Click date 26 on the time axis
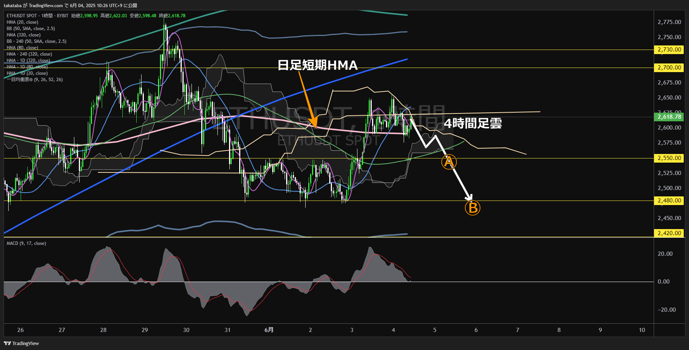This screenshot has width=689, height=350. tap(20, 330)
